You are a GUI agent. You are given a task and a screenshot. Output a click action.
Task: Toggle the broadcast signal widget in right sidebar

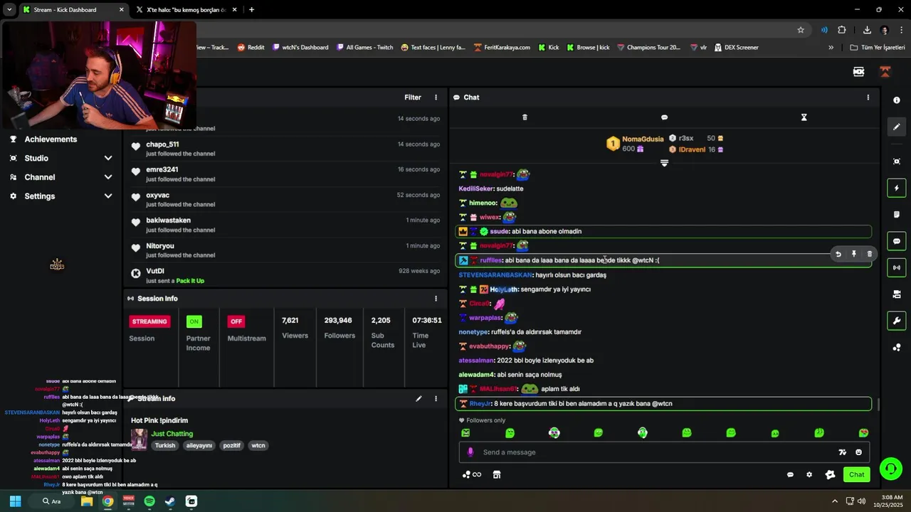(x=897, y=267)
